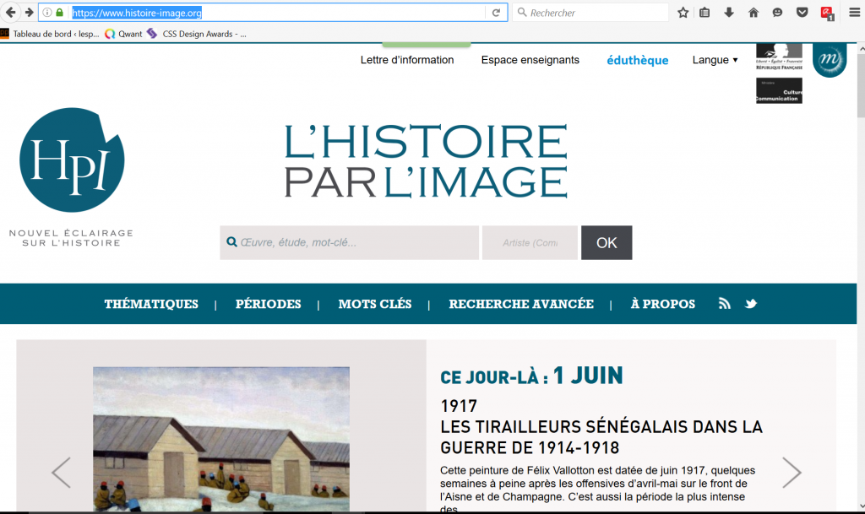865x514 pixels.
Task: Save the page to Pocket
Action: coord(802,13)
